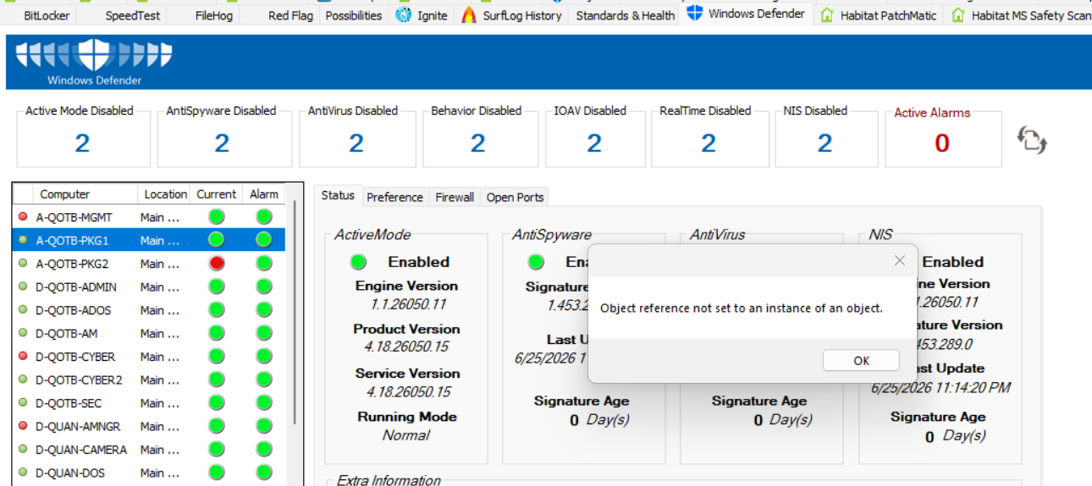Open the BitLocker tab
Image resolution: width=1092 pixels, height=486 pixels.
(x=47, y=15)
